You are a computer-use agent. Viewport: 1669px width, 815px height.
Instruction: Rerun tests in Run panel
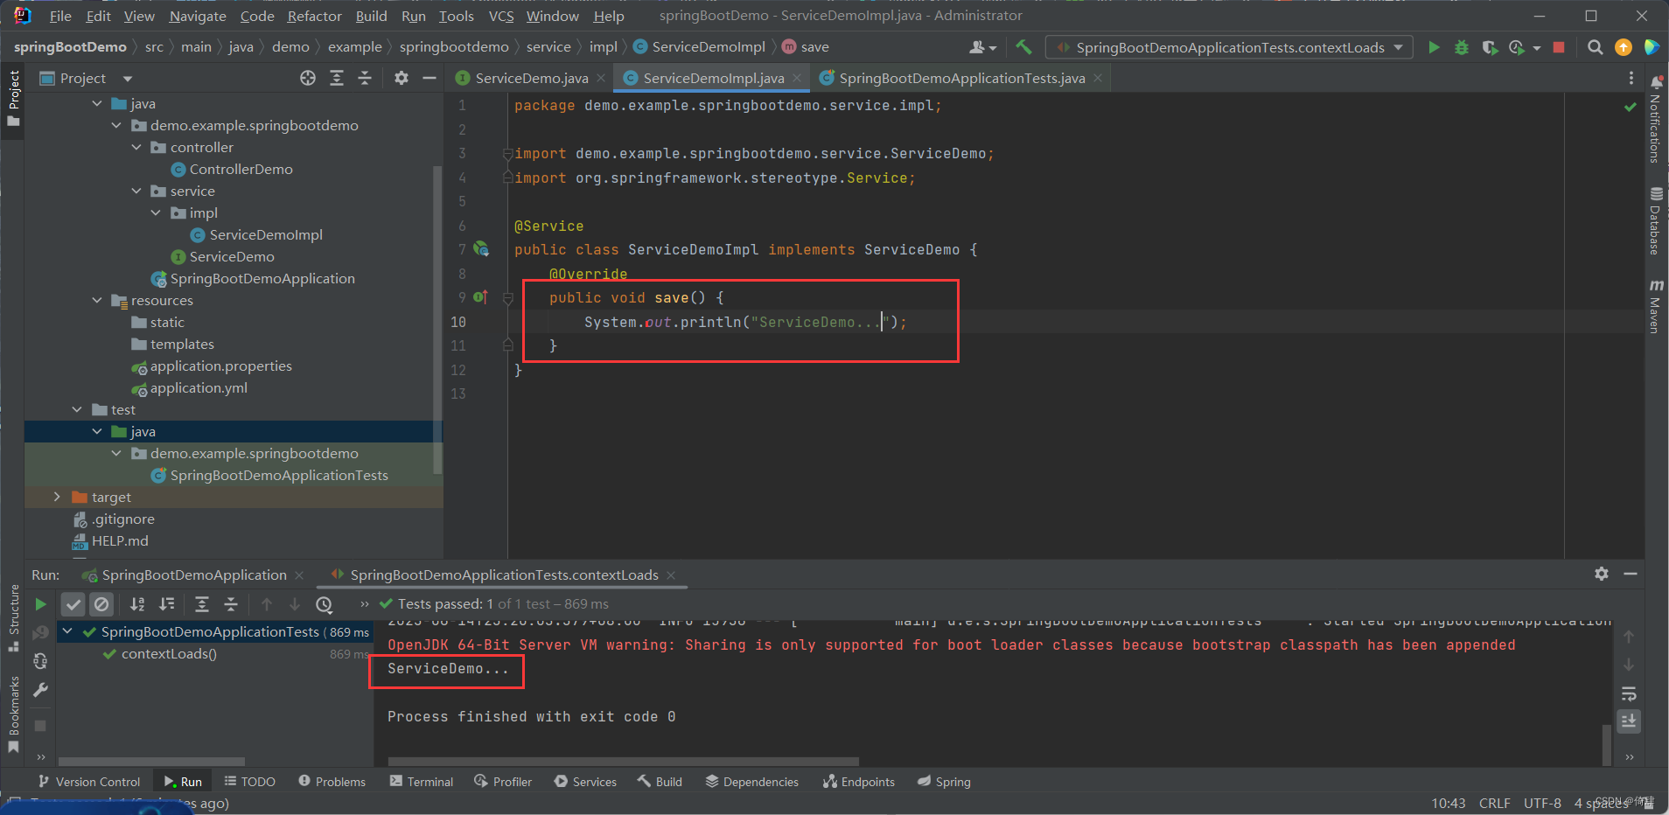40,604
